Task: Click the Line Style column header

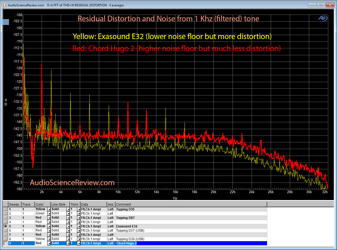Action: coord(60,205)
